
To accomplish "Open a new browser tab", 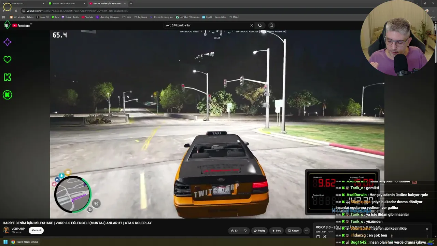I will point(131,3).
